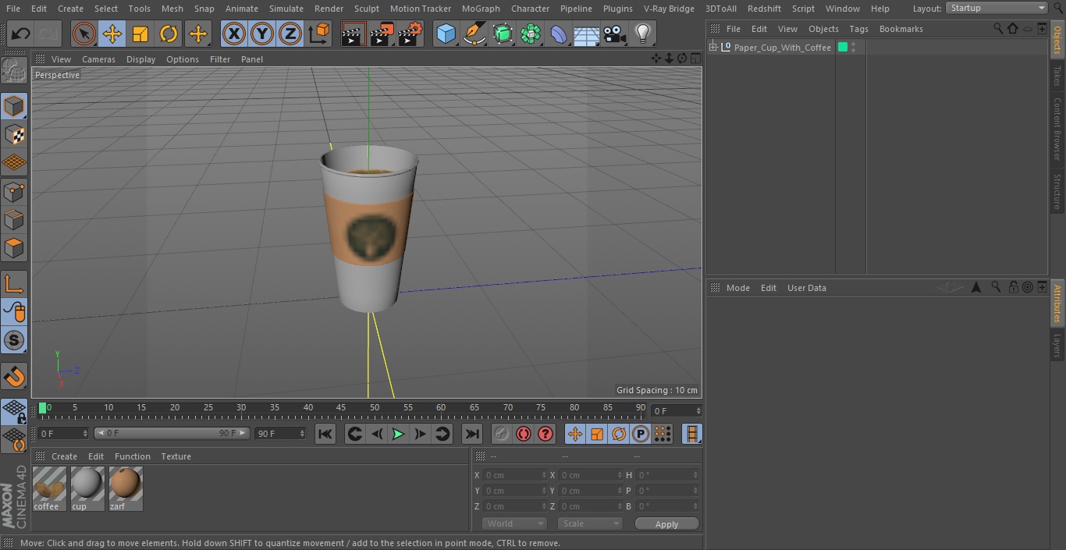Viewport: 1066px width, 550px height.
Task: Add a Camera object
Action: pos(615,34)
